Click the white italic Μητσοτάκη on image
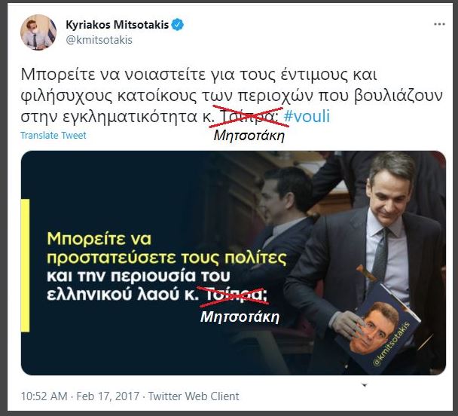Viewport: 458px width, 416px height. pos(240,317)
